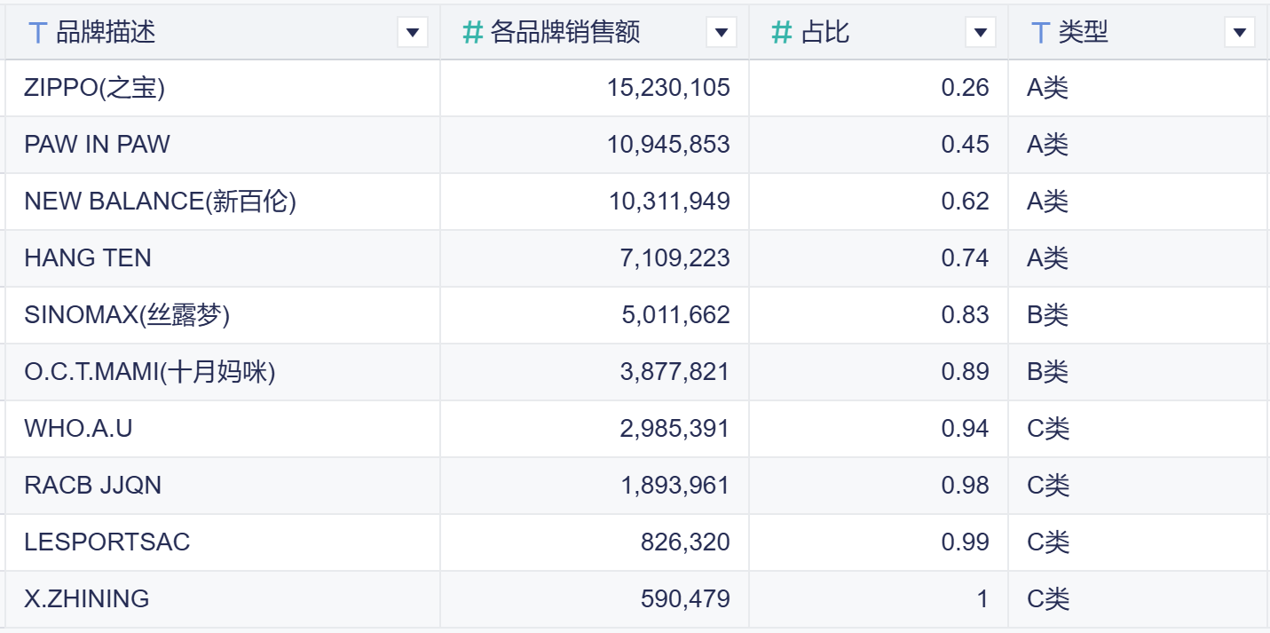Select the HANG TEN brand cell
The width and height of the screenshot is (1270, 633).
[223, 258]
